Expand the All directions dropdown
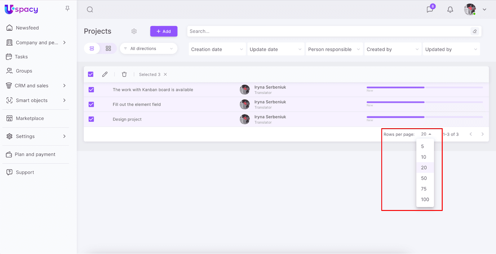 (x=148, y=49)
